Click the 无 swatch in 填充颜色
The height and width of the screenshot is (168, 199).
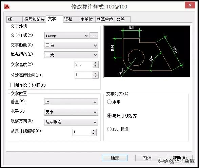click(x=47, y=55)
